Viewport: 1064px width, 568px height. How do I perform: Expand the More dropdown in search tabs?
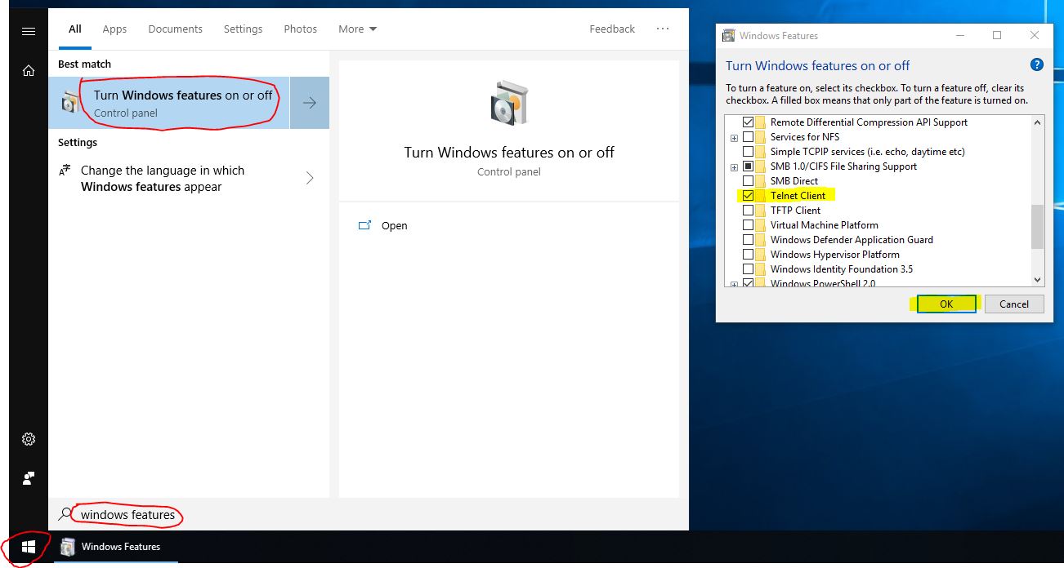coord(358,29)
